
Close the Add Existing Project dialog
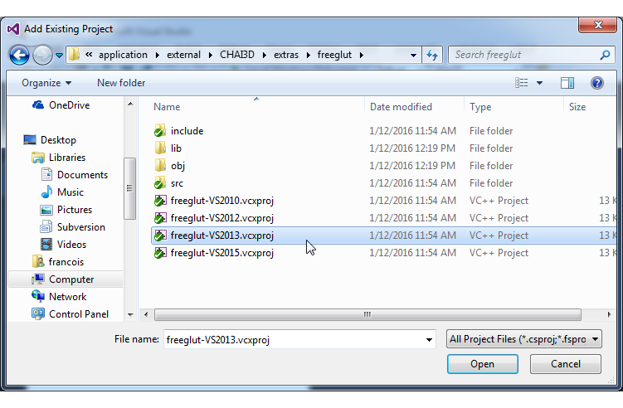598,26
